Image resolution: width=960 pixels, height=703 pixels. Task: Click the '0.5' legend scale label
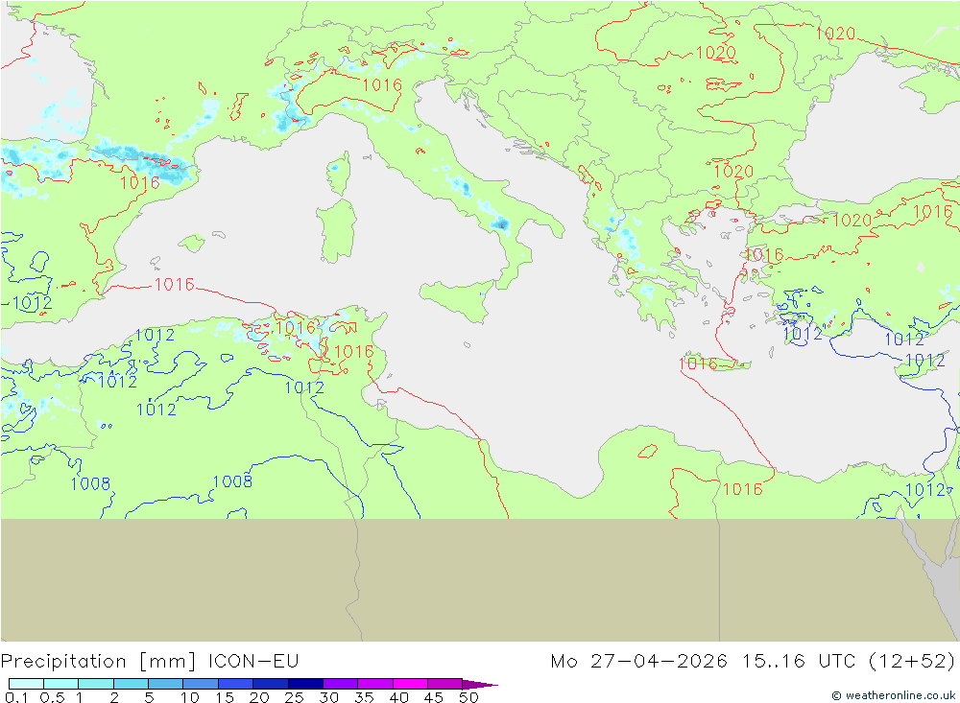52,697
